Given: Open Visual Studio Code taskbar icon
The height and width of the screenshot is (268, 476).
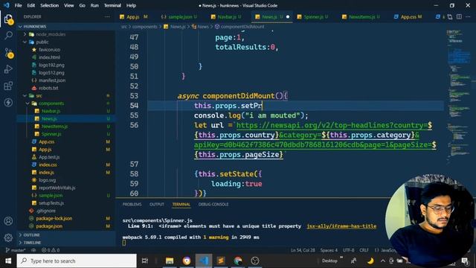Looking at the screenshot, I should [204, 261].
